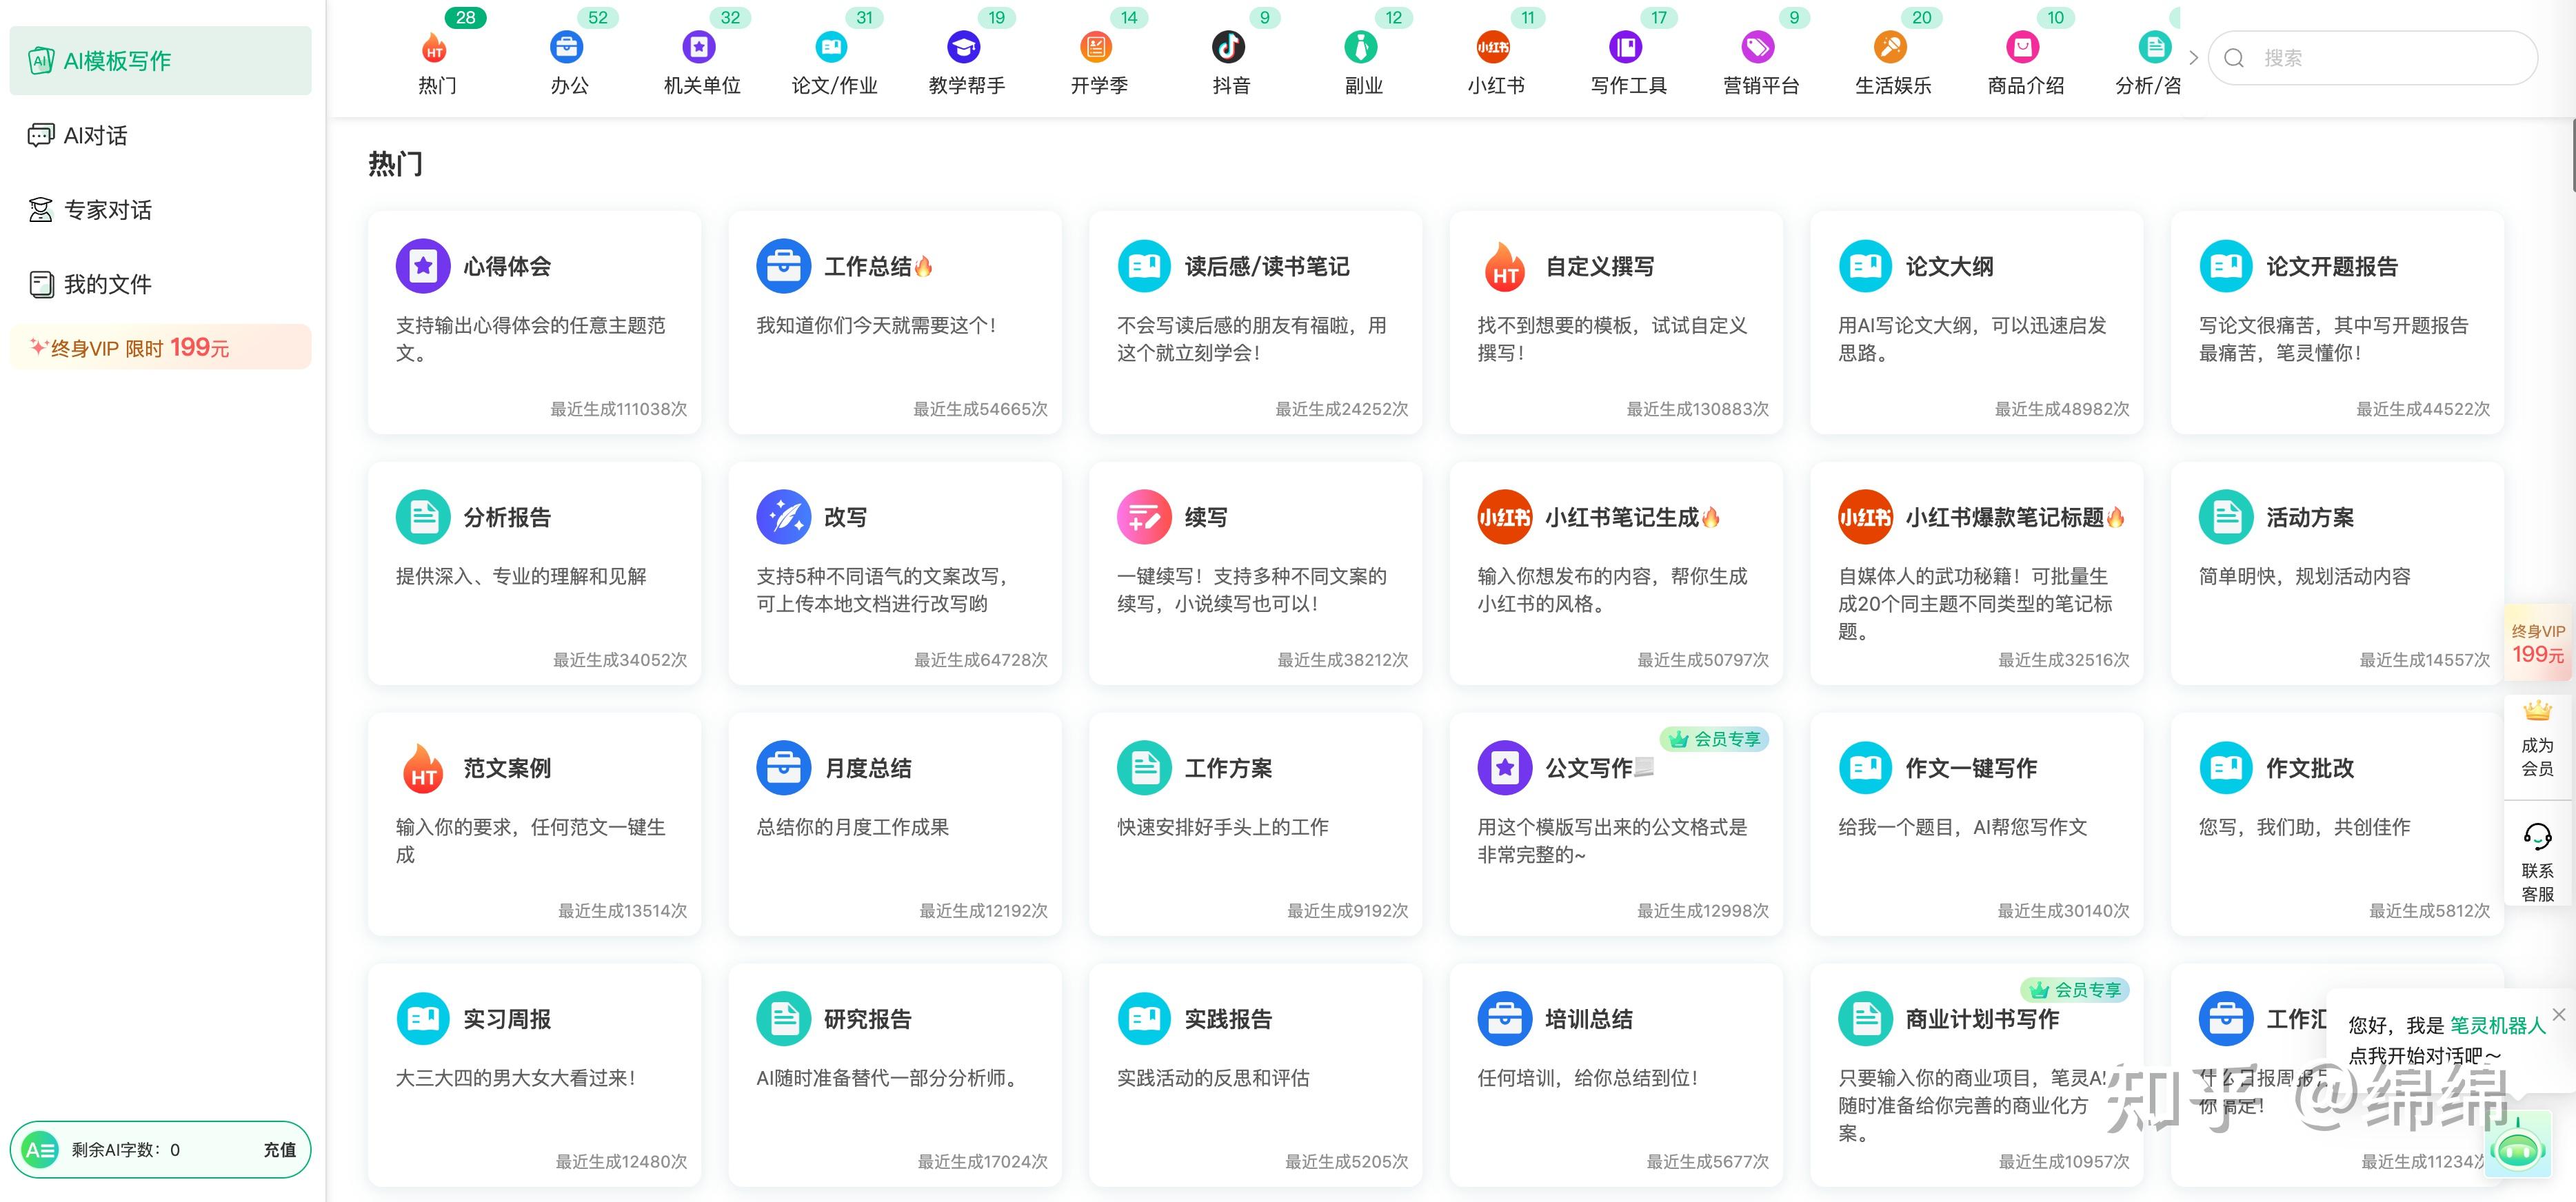Expand more categories with right chevron
The height and width of the screenshot is (1202, 2576).
[2193, 58]
